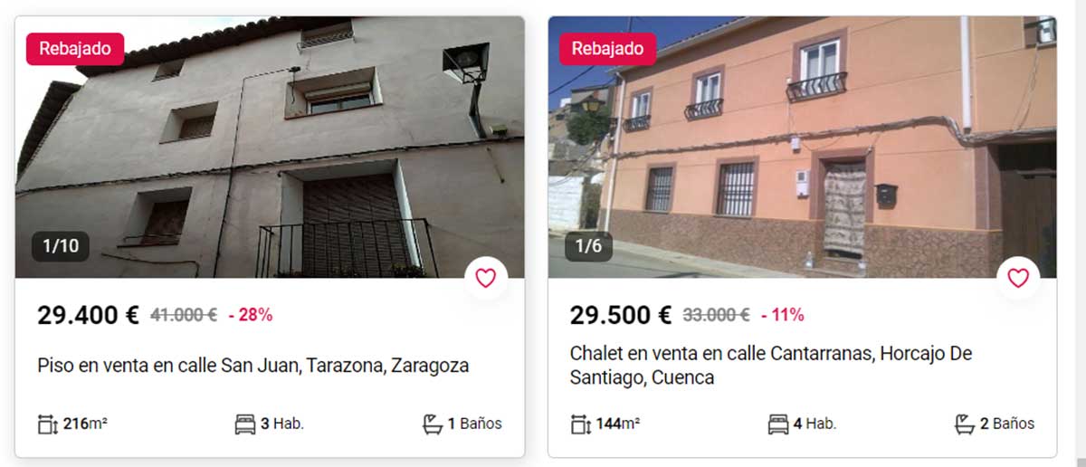Image resolution: width=1086 pixels, height=467 pixels.
Task: Click the bed icon beside 4 Hab.
Action: pyautogui.click(x=777, y=424)
